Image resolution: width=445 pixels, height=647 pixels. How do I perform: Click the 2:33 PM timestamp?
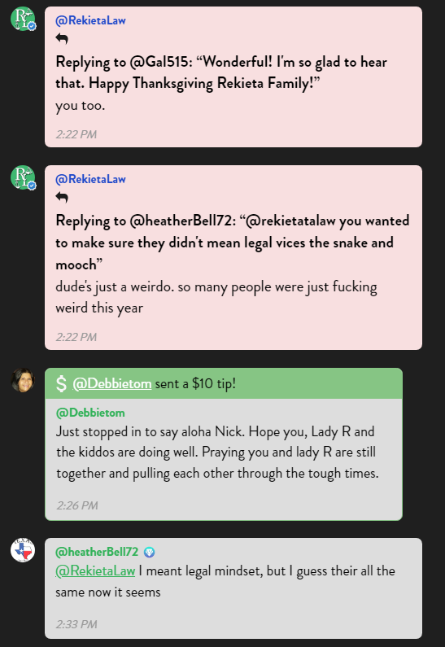point(76,624)
